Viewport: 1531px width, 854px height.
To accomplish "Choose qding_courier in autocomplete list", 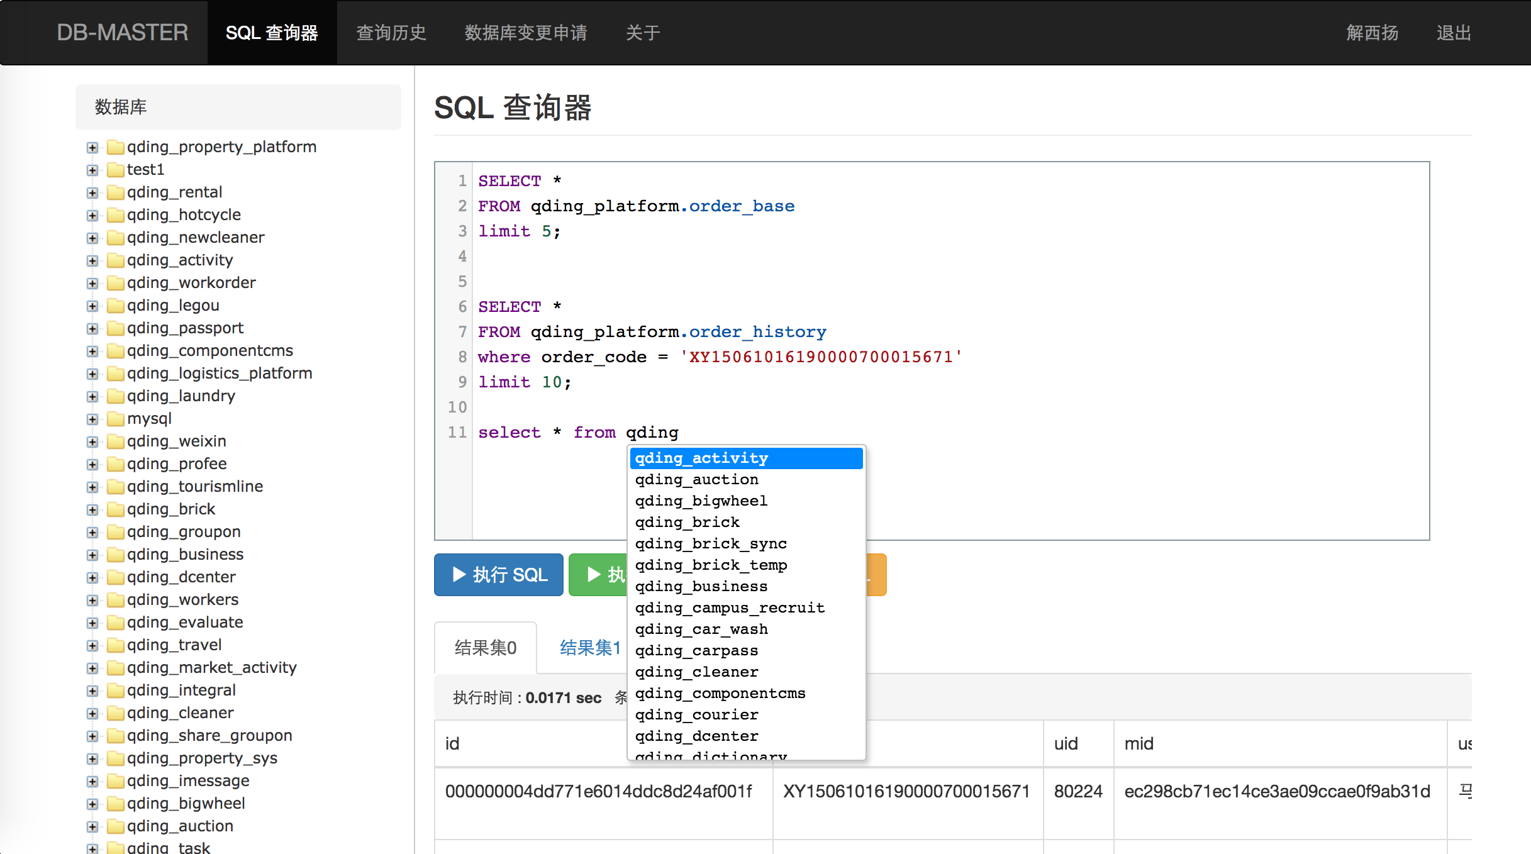I will click(x=746, y=715).
